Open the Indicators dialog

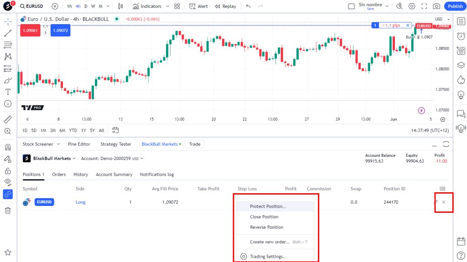(147, 6)
